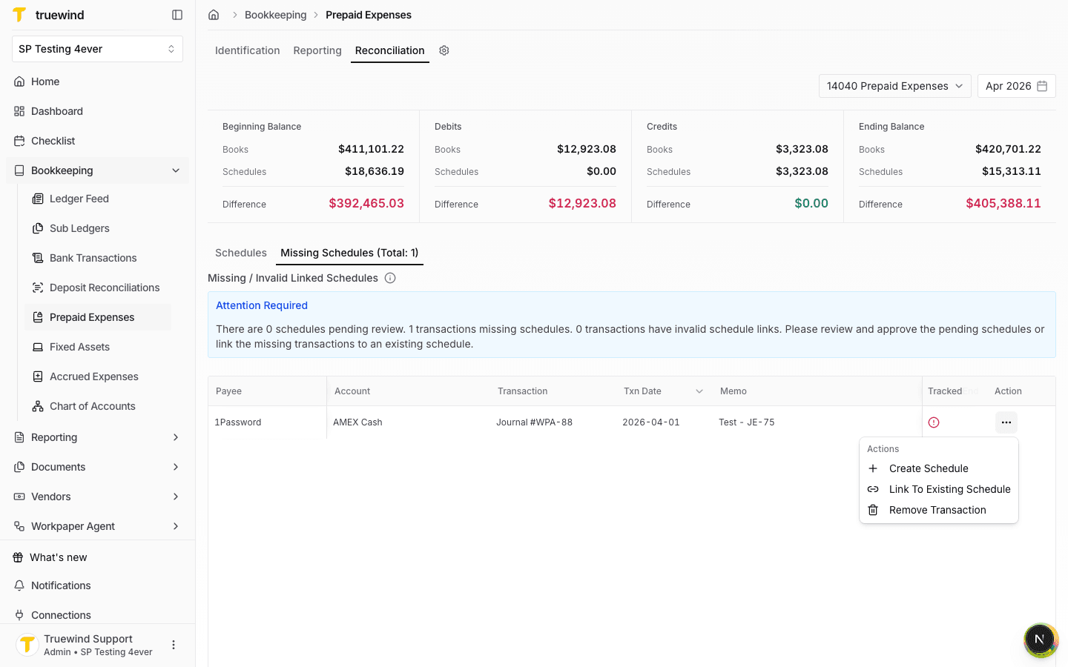This screenshot has height=667, width=1068.
Task: Click the trash icon beside Remove Transaction
Action: pos(873,510)
